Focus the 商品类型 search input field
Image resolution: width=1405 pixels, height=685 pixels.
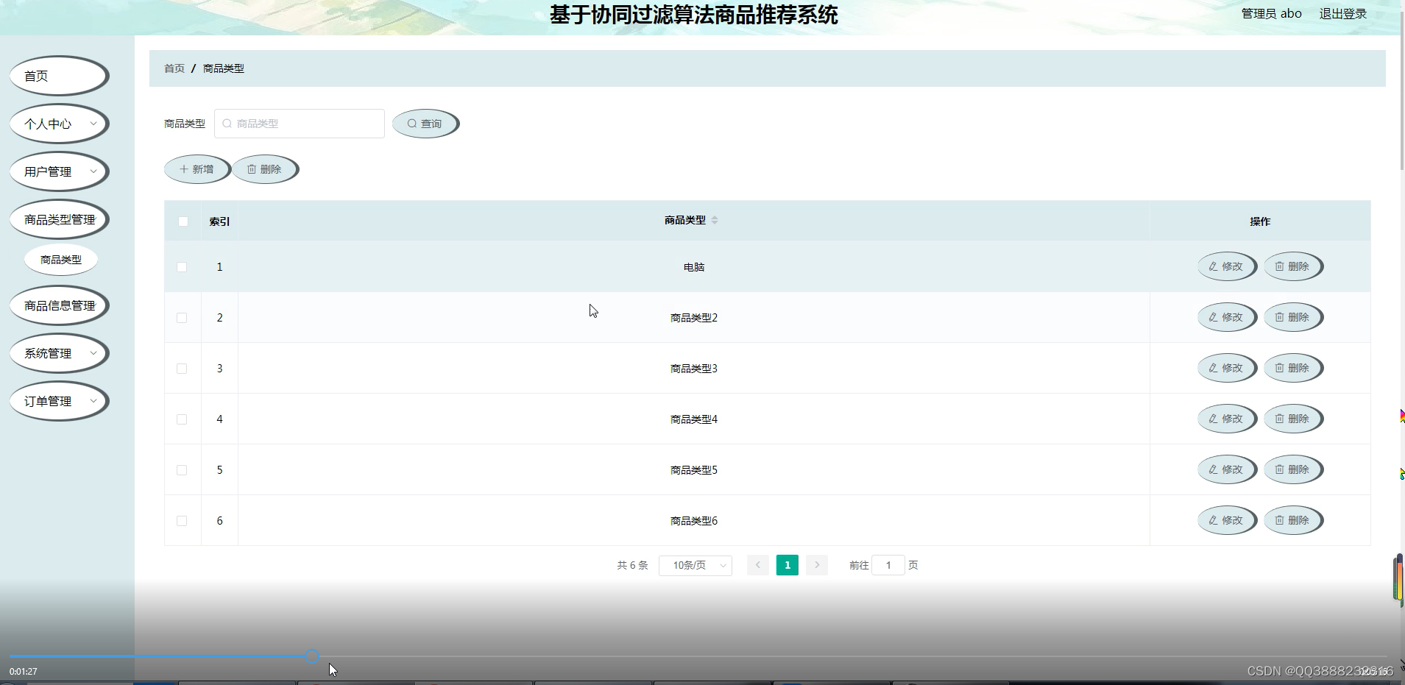[x=300, y=124]
